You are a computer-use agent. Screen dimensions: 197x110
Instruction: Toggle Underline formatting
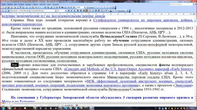74,11
